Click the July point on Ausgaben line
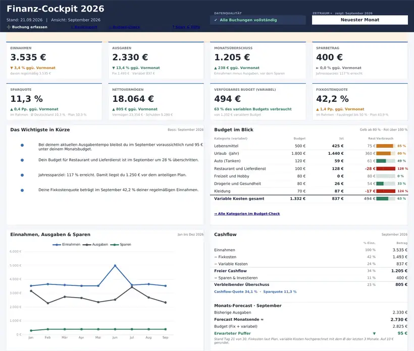 coord(132,287)
